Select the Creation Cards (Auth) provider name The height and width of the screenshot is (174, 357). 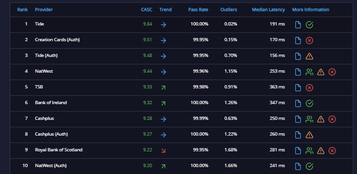(57, 40)
